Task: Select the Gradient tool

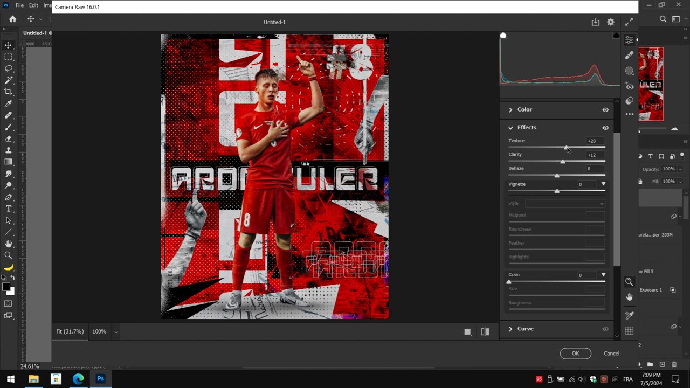Action: point(8,162)
